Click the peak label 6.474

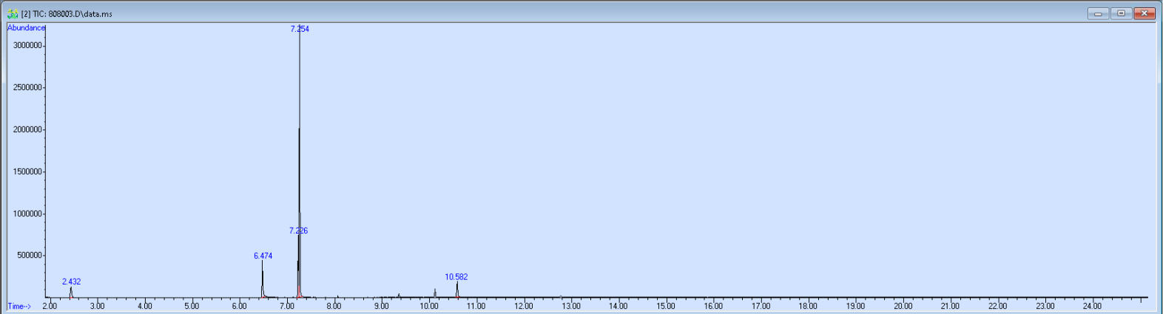coord(263,256)
